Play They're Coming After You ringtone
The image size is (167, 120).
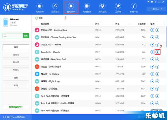(x=152, y=37)
